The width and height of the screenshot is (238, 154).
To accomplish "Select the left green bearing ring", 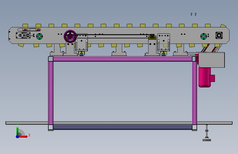I will 40,36.
